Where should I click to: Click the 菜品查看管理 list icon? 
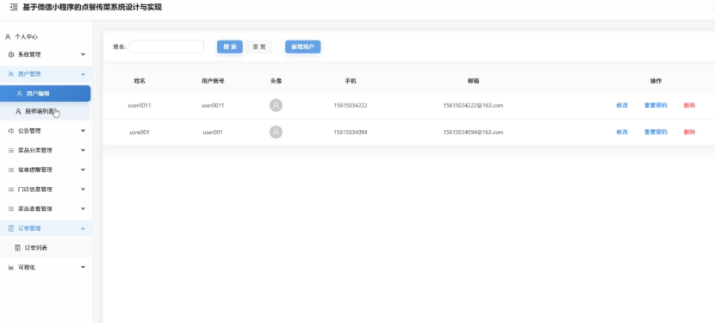pos(11,209)
